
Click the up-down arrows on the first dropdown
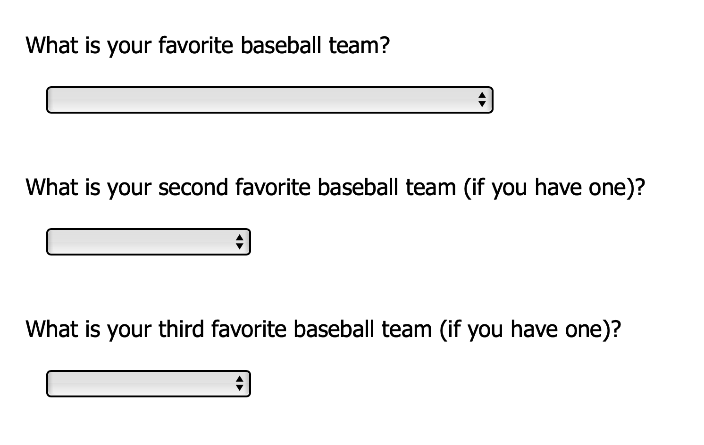[x=482, y=100]
